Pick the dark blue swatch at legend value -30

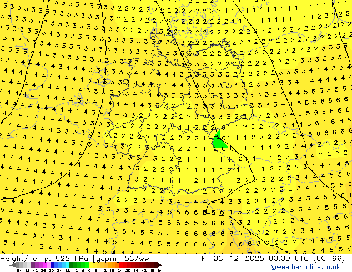[52, 265]
